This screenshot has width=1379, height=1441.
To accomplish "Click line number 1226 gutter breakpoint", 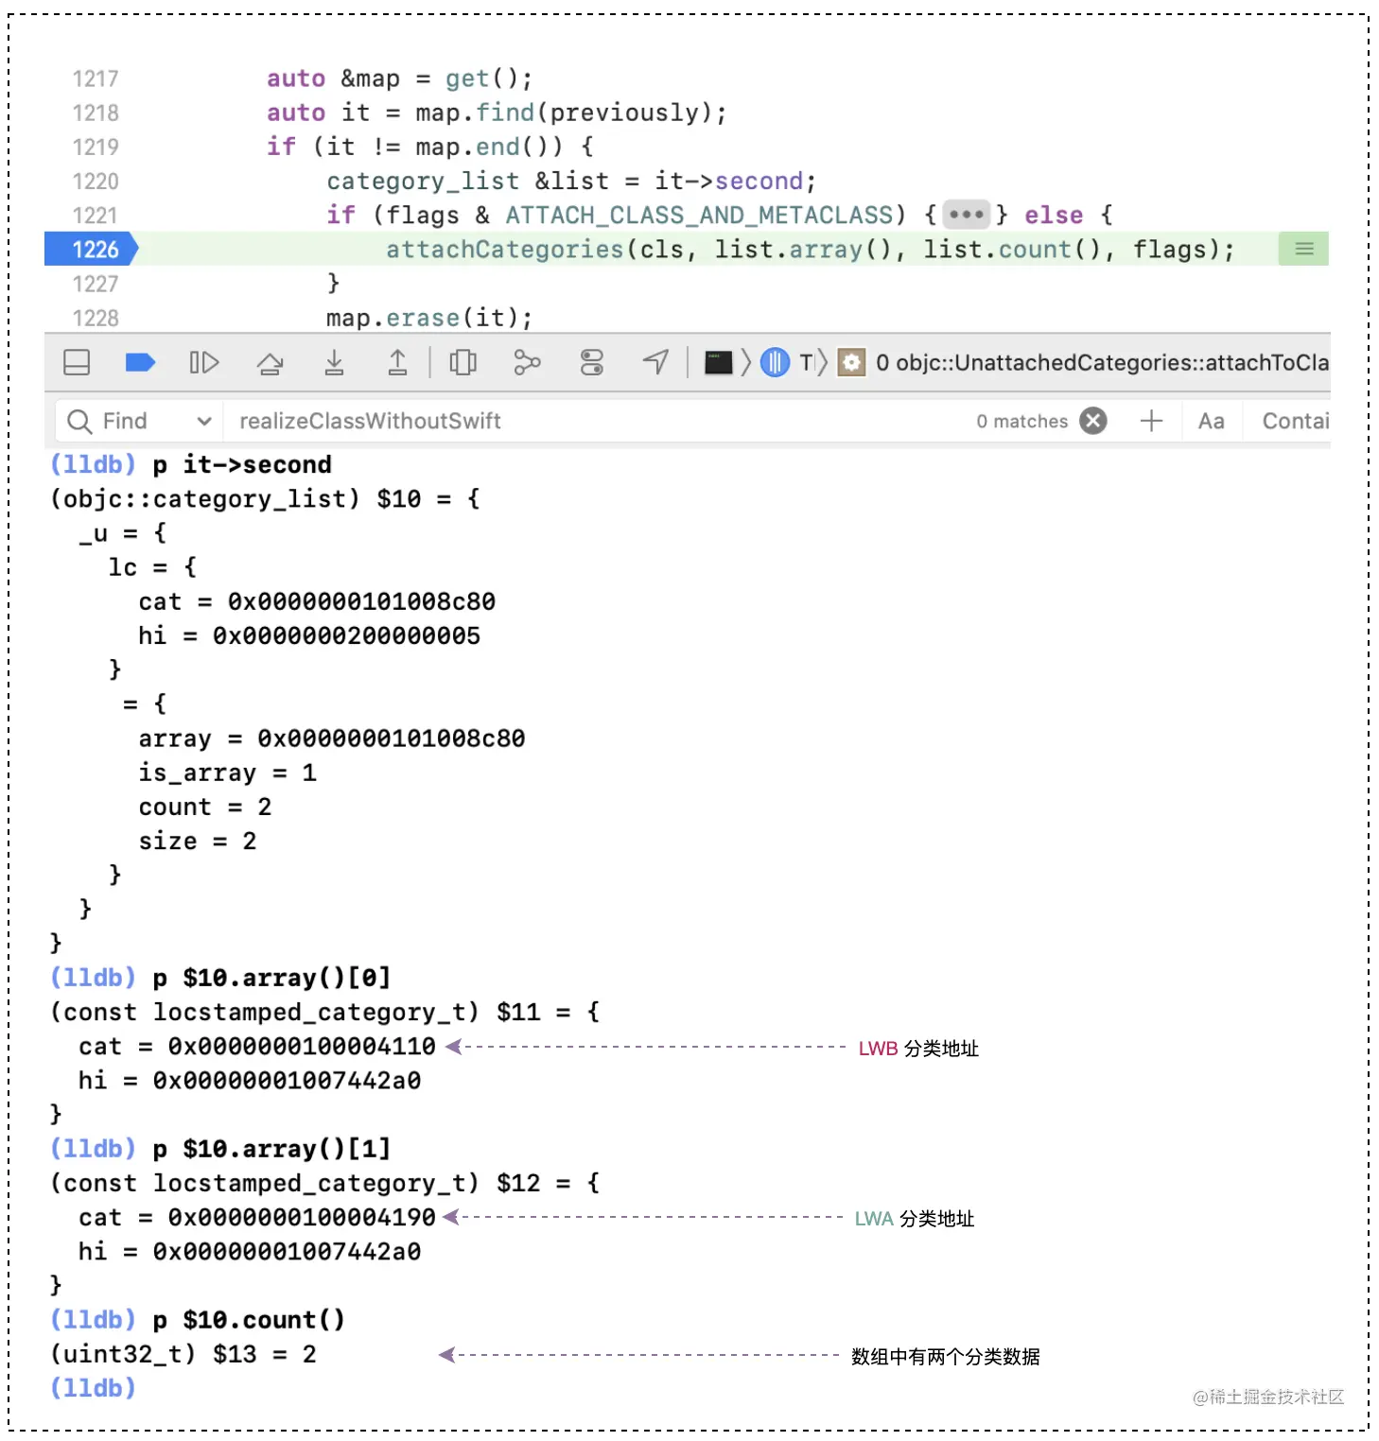I will point(93,250).
